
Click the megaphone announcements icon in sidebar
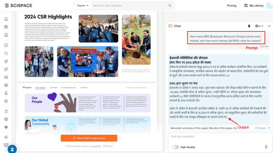(x=6, y=137)
